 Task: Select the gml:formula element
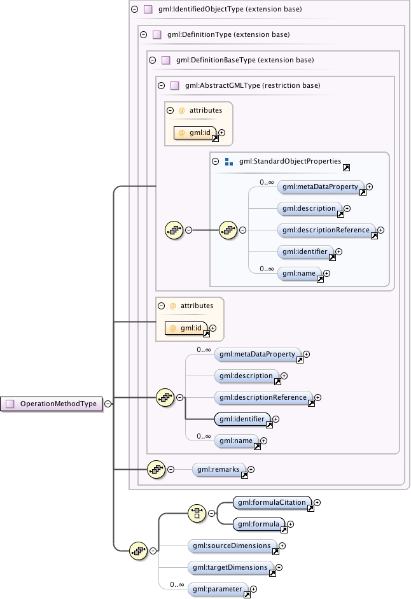tap(259, 524)
